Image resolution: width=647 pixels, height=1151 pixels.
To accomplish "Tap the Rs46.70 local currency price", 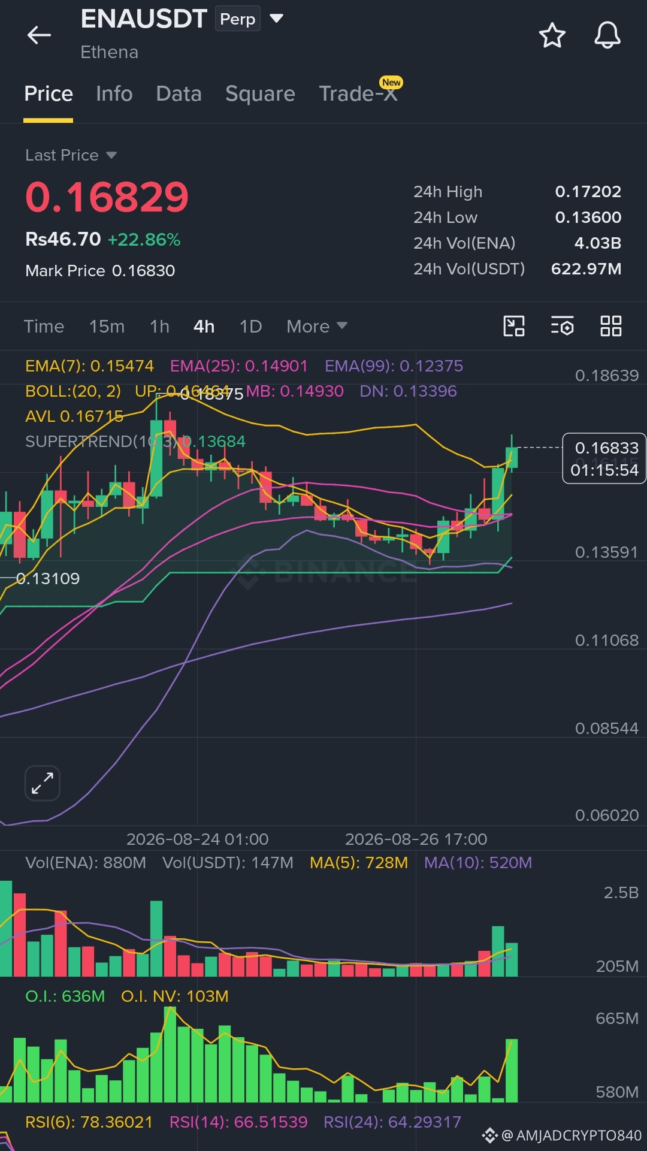I will (63, 240).
